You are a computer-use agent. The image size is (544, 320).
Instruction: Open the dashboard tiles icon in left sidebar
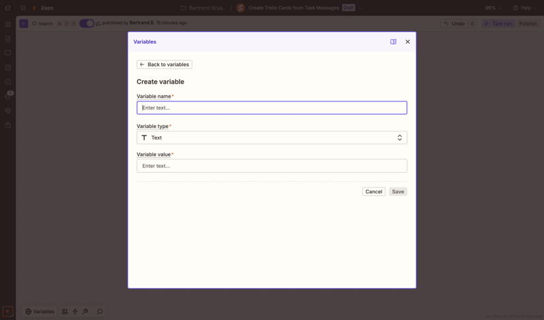pos(7,25)
